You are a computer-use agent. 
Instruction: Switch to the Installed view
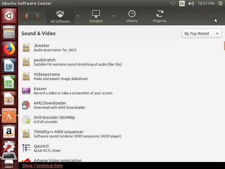[x=96, y=17]
